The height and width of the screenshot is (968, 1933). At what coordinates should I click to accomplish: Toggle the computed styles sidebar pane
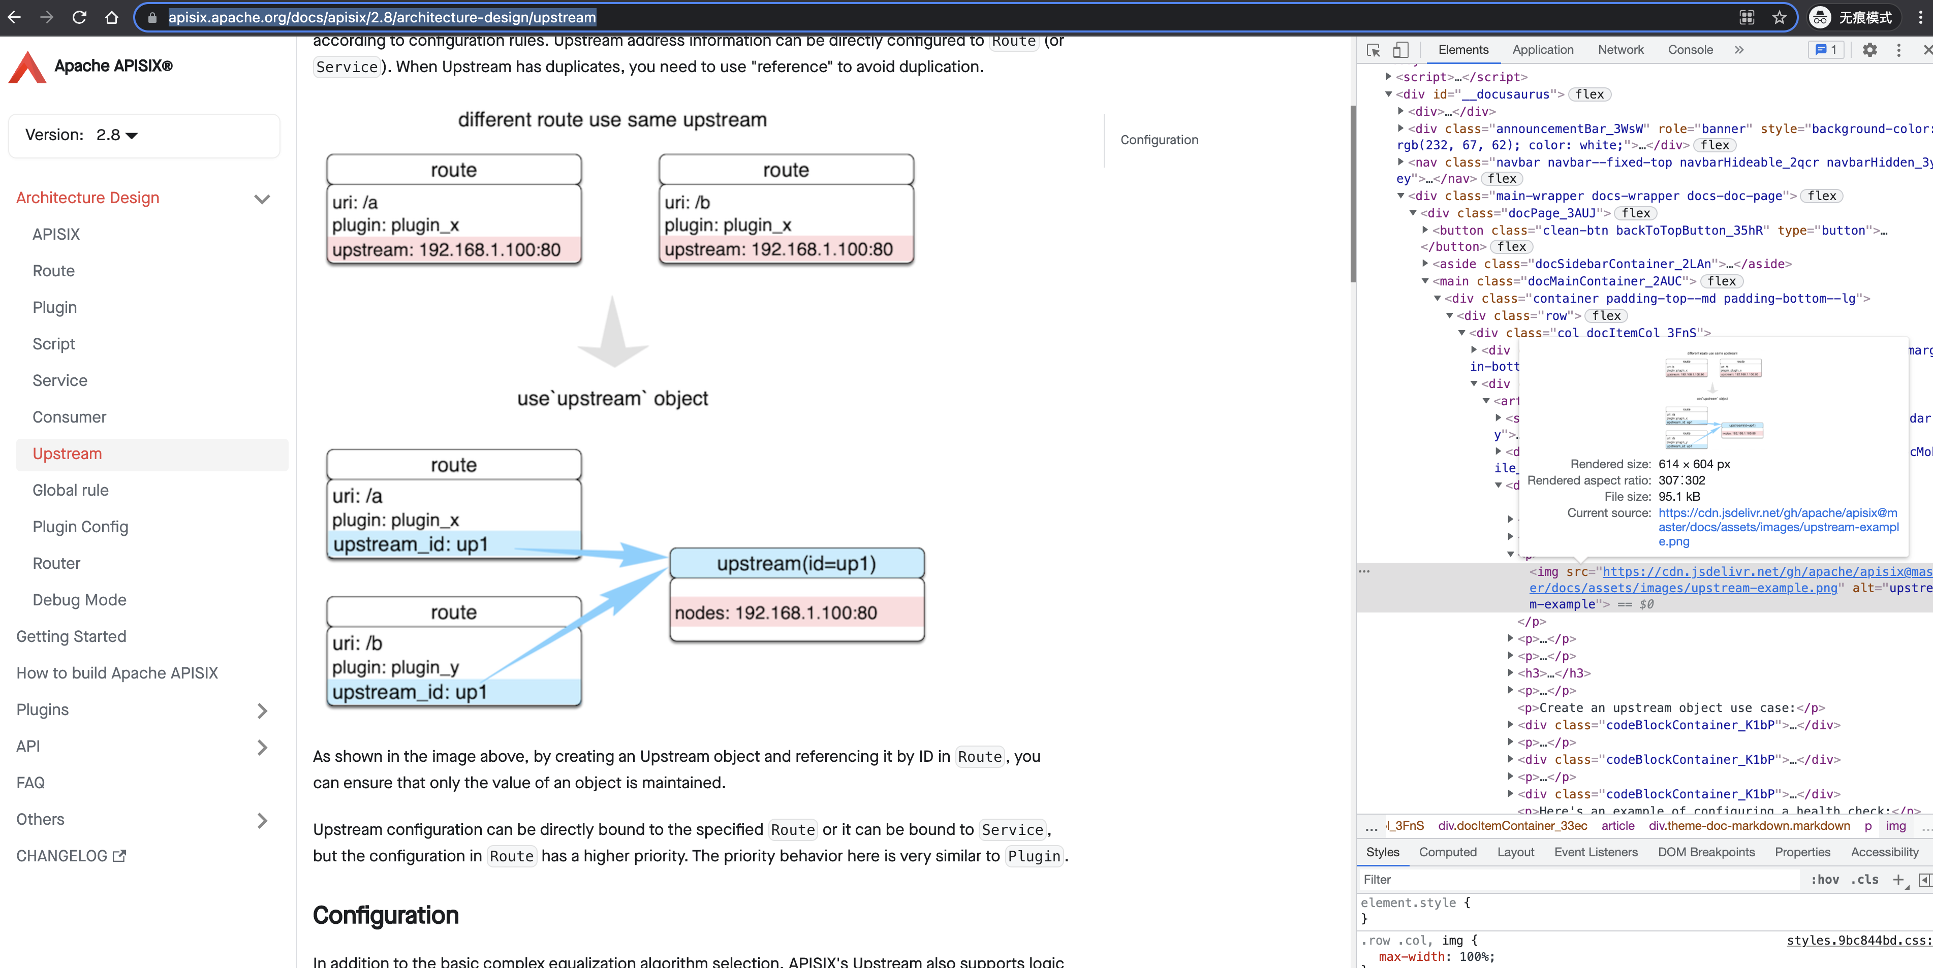pyautogui.click(x=1924, y=880)
